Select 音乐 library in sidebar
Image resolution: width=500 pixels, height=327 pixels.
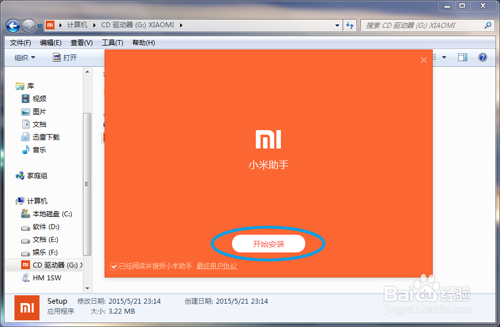pyautogui.click(x=39, y=150)
